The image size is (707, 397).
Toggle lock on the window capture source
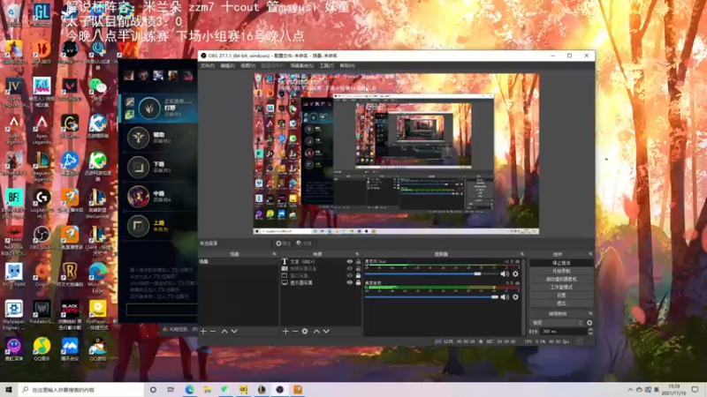click(359, 275)
